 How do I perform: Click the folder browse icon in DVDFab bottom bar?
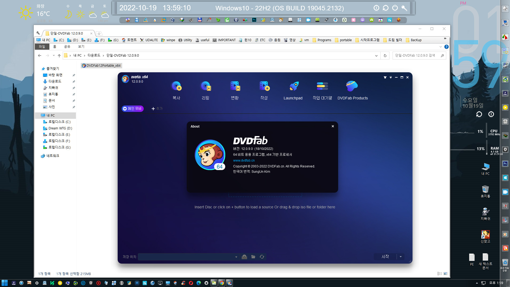(x=253, y=257)
